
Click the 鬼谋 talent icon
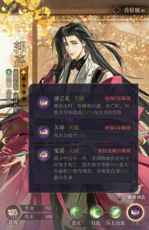(x=43, y=154)
